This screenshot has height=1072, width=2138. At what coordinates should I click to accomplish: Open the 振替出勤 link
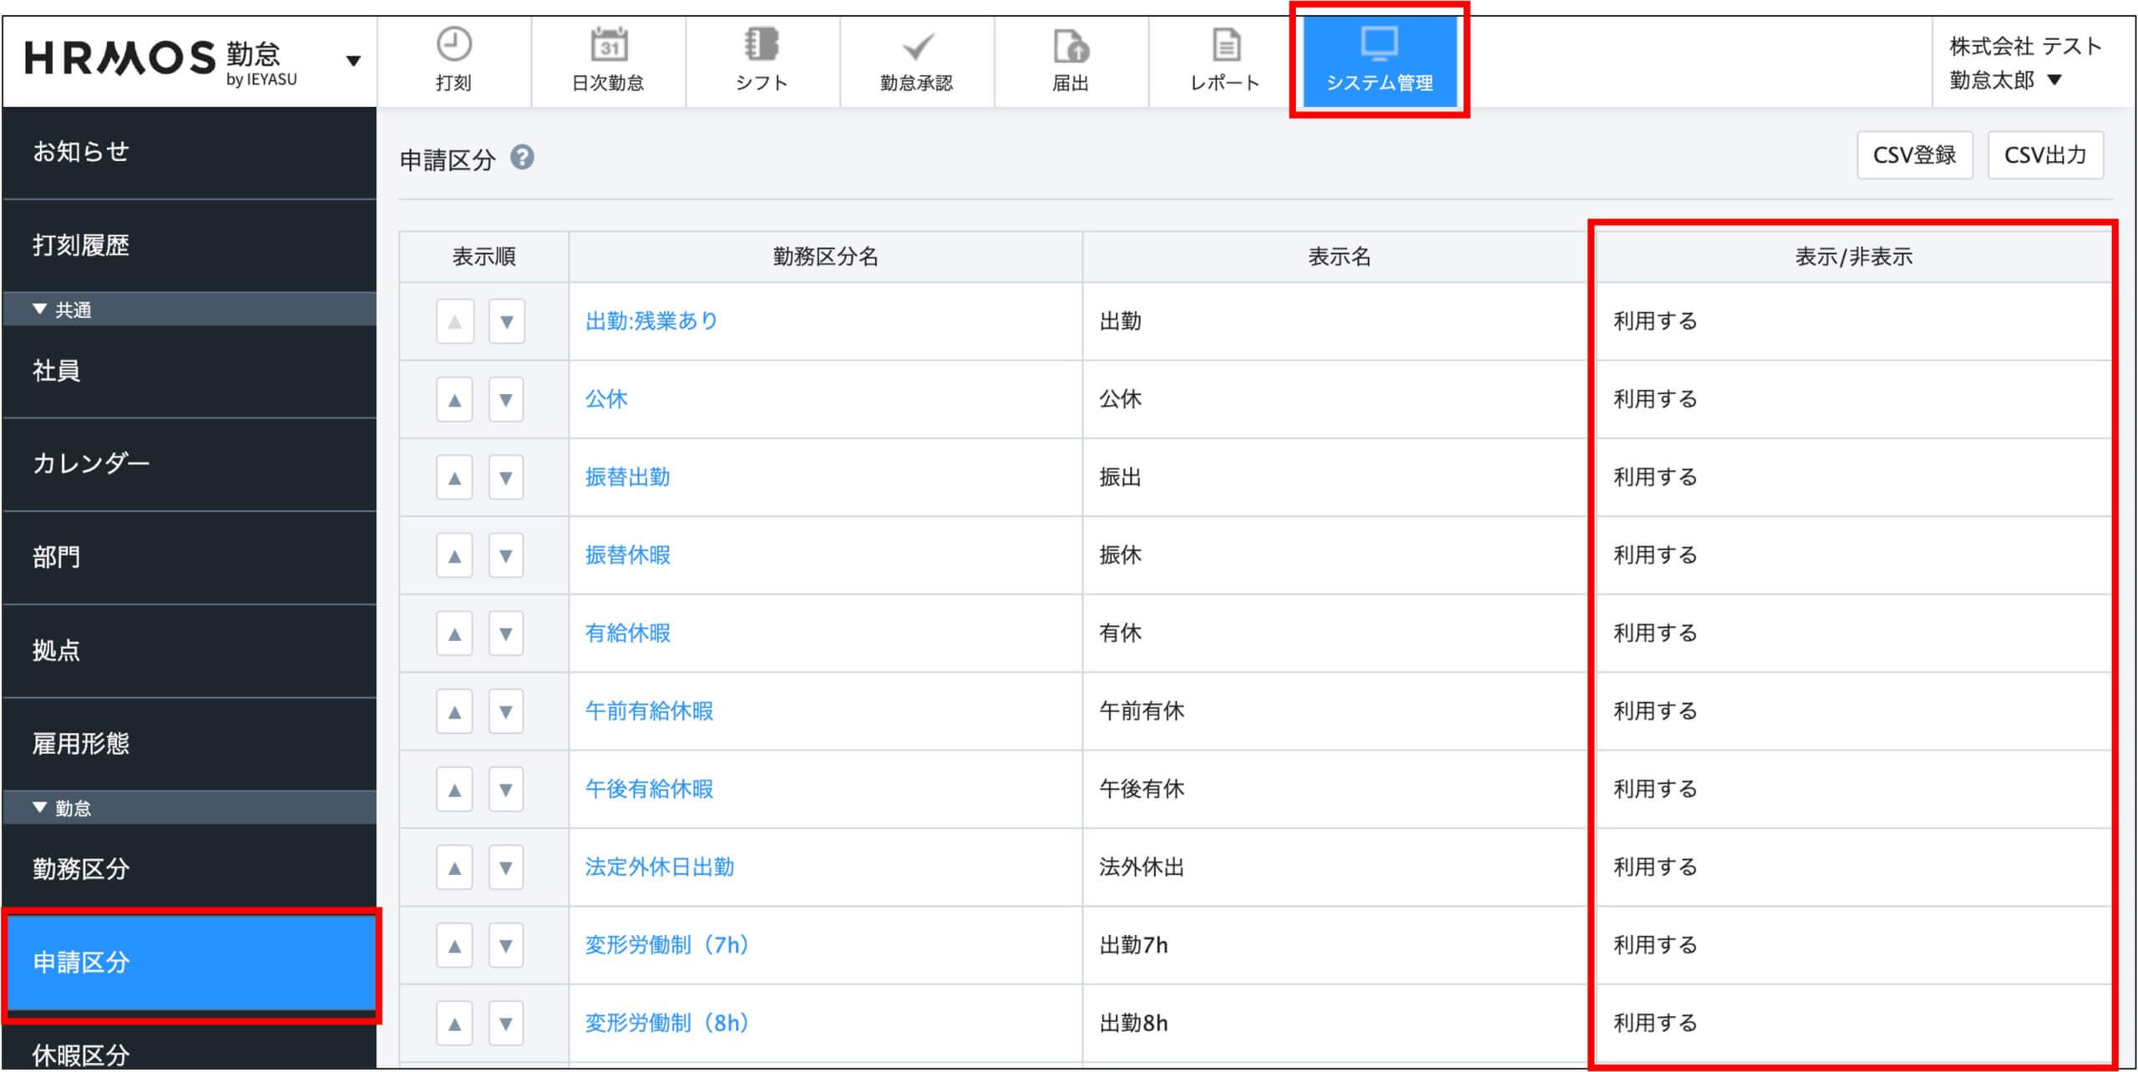[627, 478]
